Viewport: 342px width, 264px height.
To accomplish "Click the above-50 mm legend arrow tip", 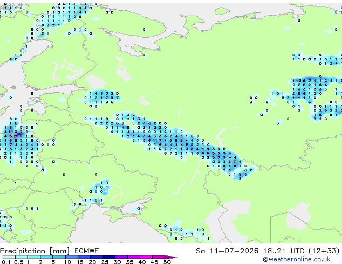I will (171, 257).
